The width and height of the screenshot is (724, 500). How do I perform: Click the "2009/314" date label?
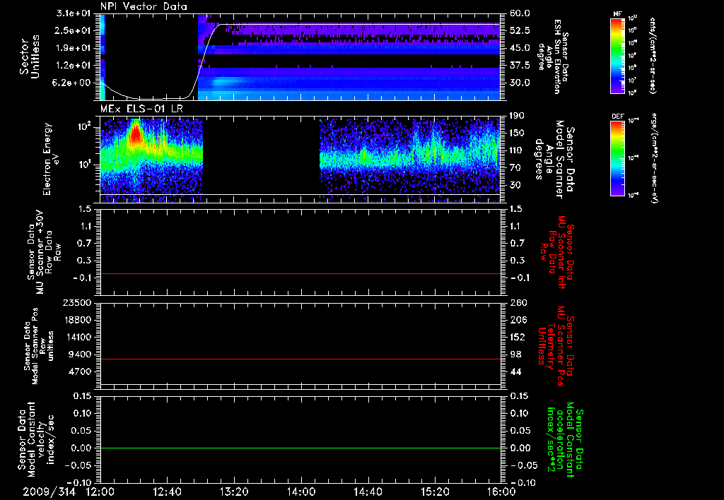(x=49, y=492)
